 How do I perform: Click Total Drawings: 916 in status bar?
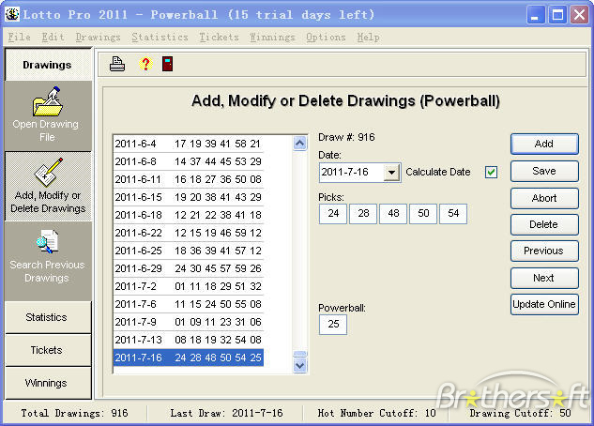click(75, 413)
